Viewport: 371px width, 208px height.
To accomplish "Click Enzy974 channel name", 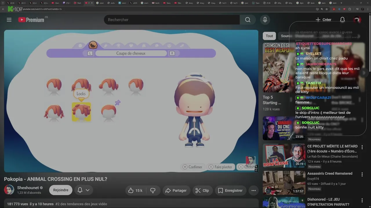I will [314, 179].
